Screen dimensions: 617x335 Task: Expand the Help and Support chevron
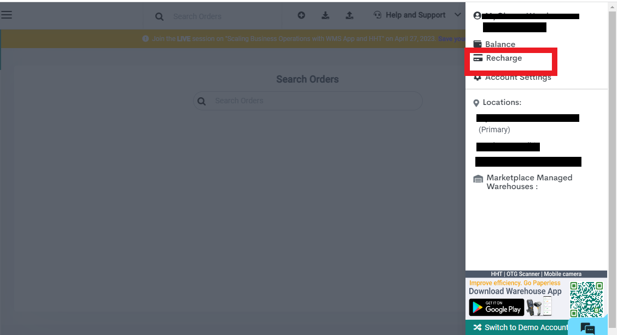coord(458,15)
